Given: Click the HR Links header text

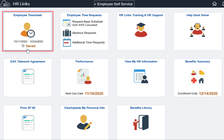Looking at the screenshot, I should pos(21,4).
